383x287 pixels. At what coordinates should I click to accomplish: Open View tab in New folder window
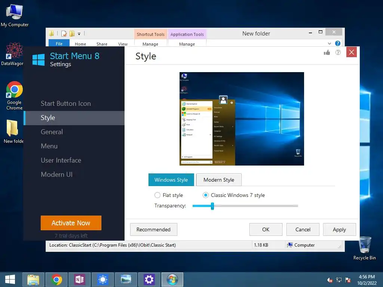click(123, 44)
